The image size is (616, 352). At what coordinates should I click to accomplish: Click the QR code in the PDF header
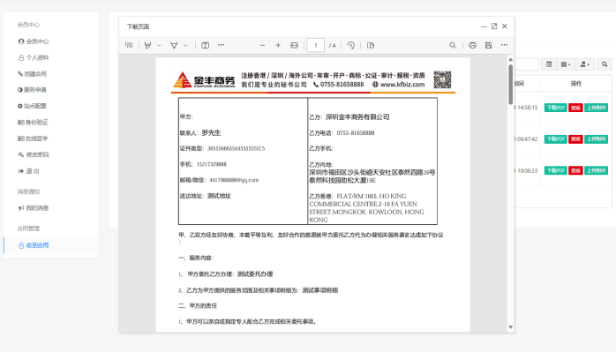[442, 79]
